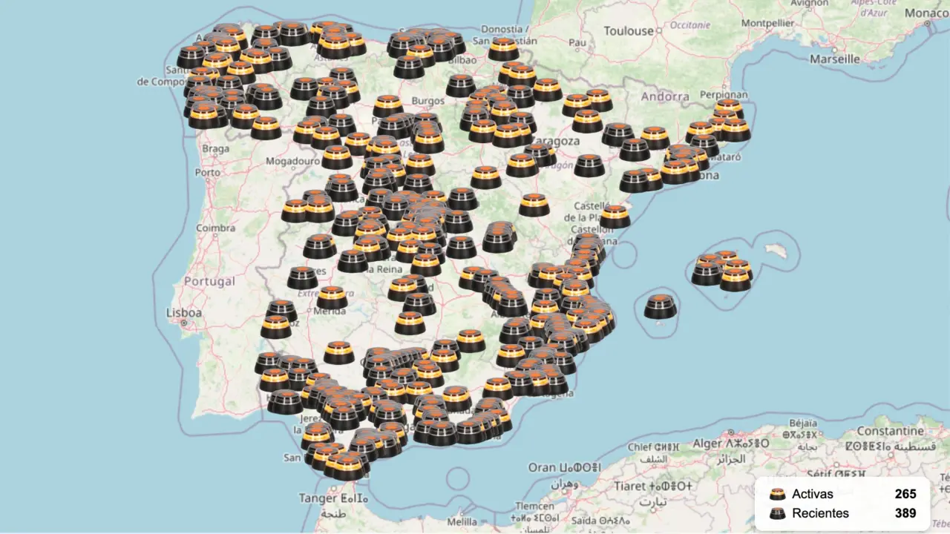Select the beacon marker near Donostia San Sebastián
Screen dimensions: 950x534
click(x=503, y=50)
